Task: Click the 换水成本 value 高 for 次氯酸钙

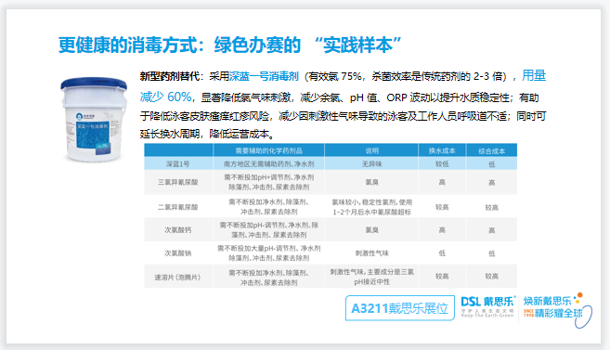Action: coord(442,230)
